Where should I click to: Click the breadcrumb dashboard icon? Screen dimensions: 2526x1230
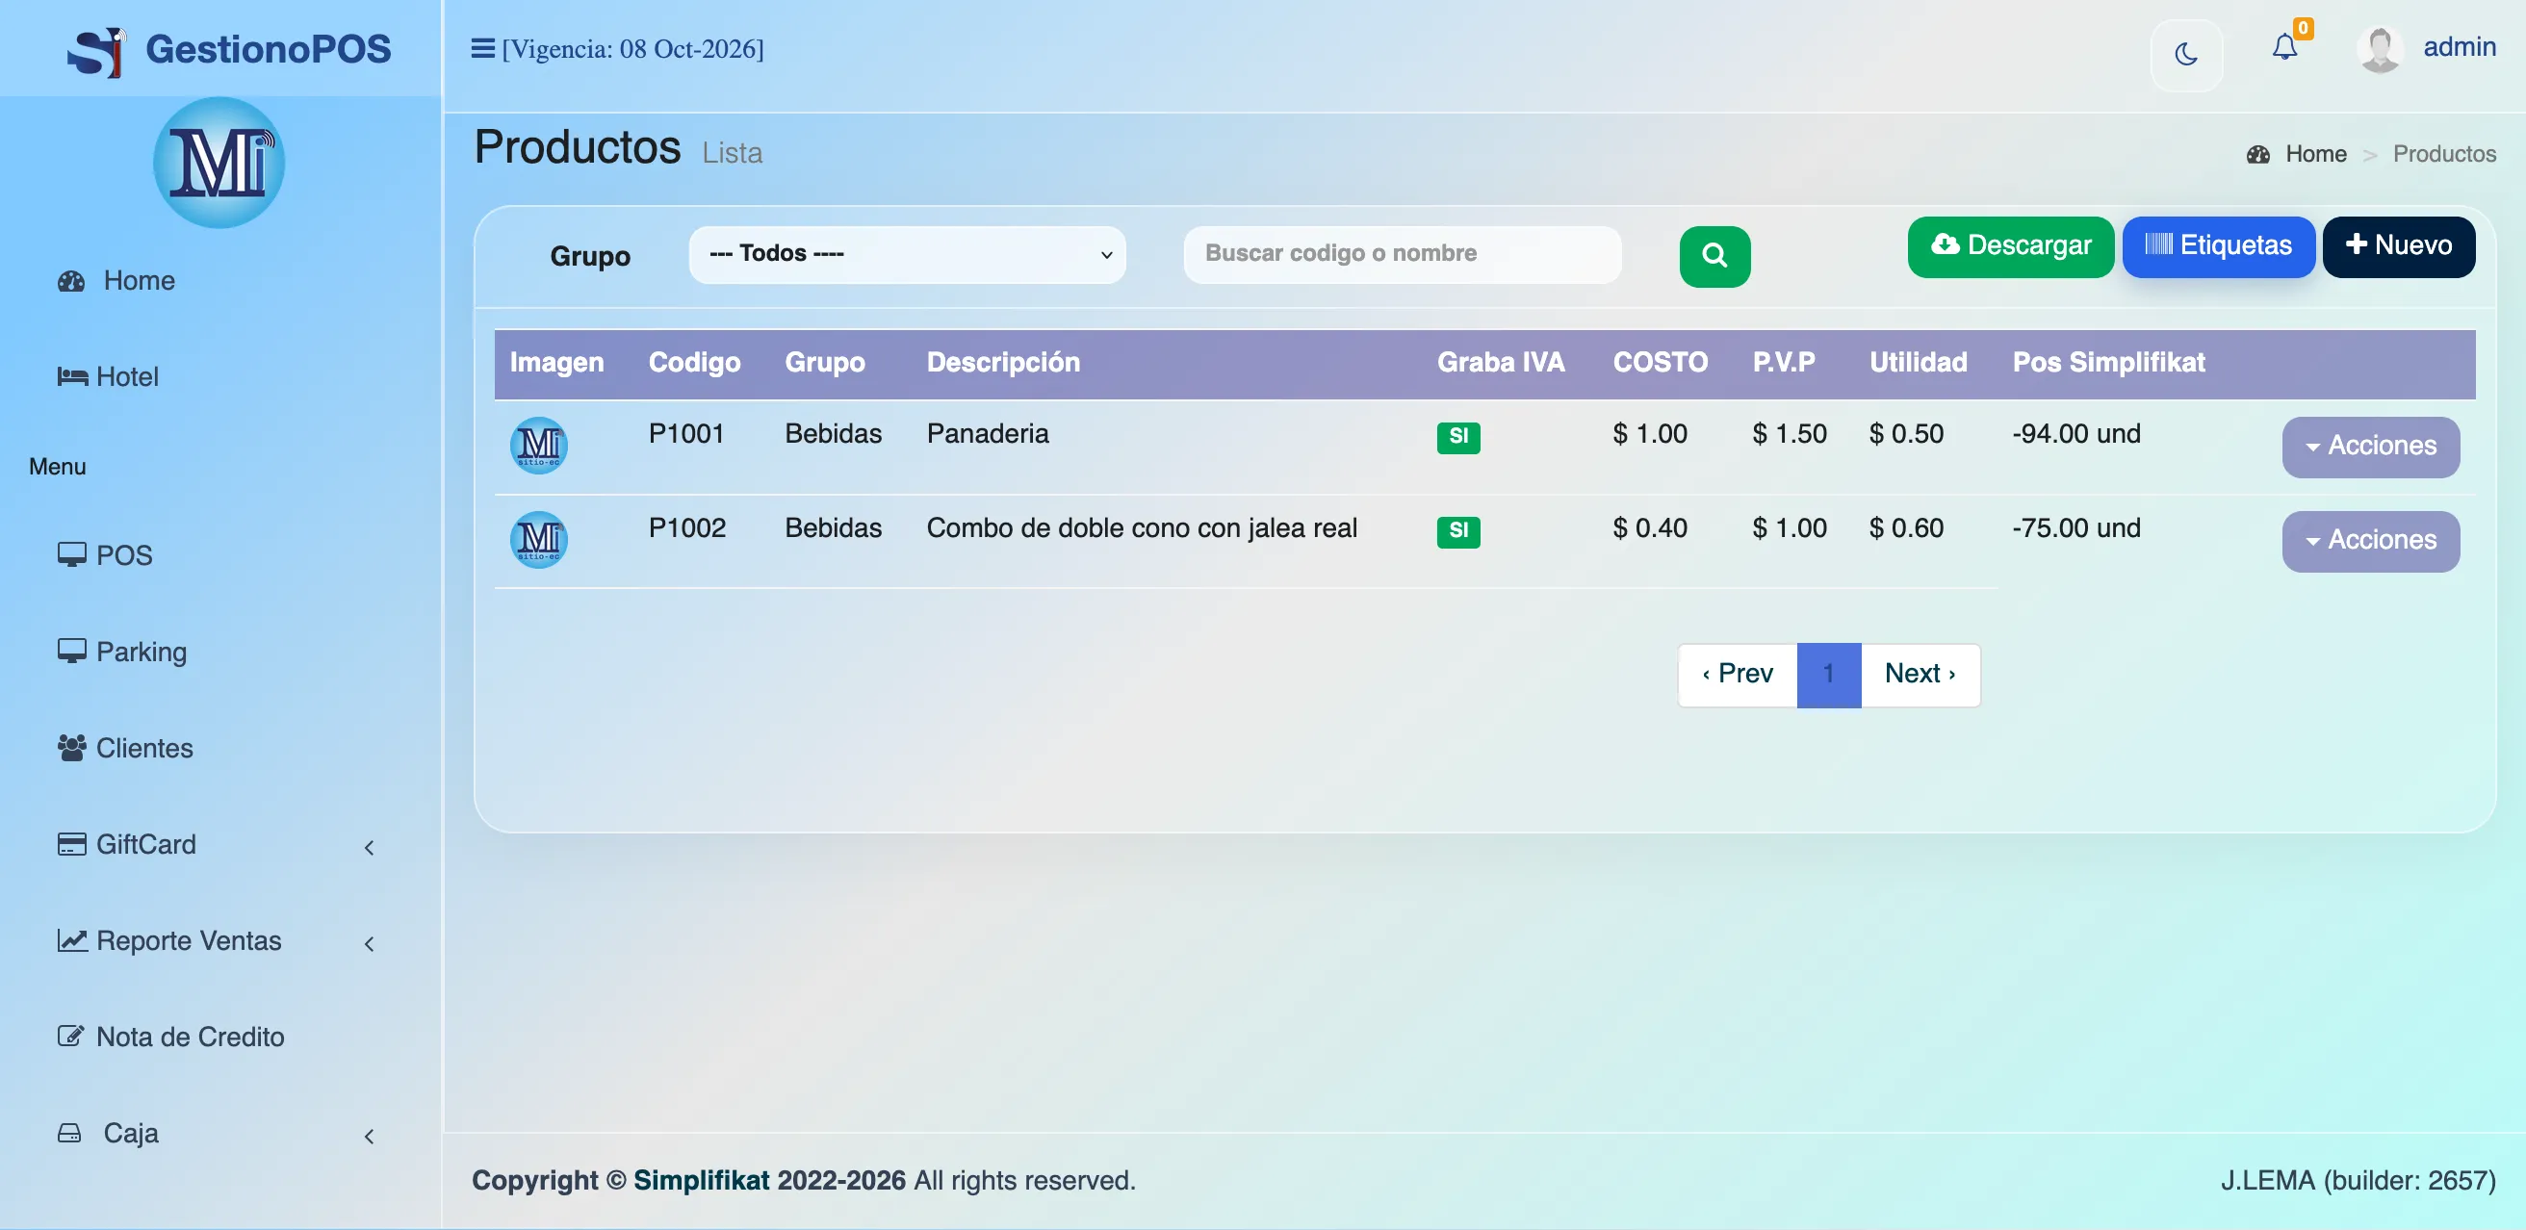(2257, 155)
